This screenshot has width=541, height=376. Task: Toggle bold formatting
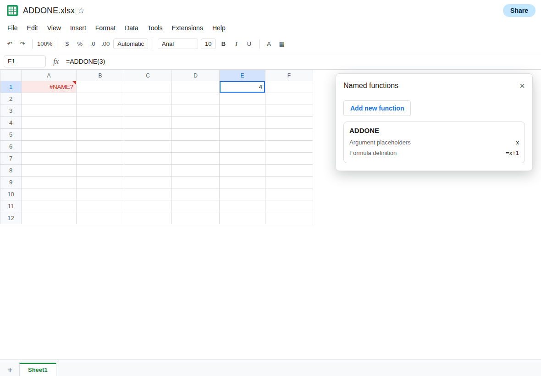(223, 44)
